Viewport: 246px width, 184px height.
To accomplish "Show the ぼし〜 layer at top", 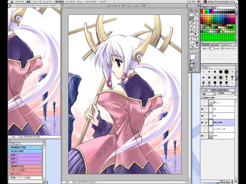I will (202, 103).
